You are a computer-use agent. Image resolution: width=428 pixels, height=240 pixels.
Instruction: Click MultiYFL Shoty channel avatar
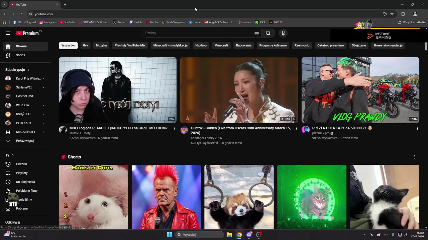(x=63, y=130)
